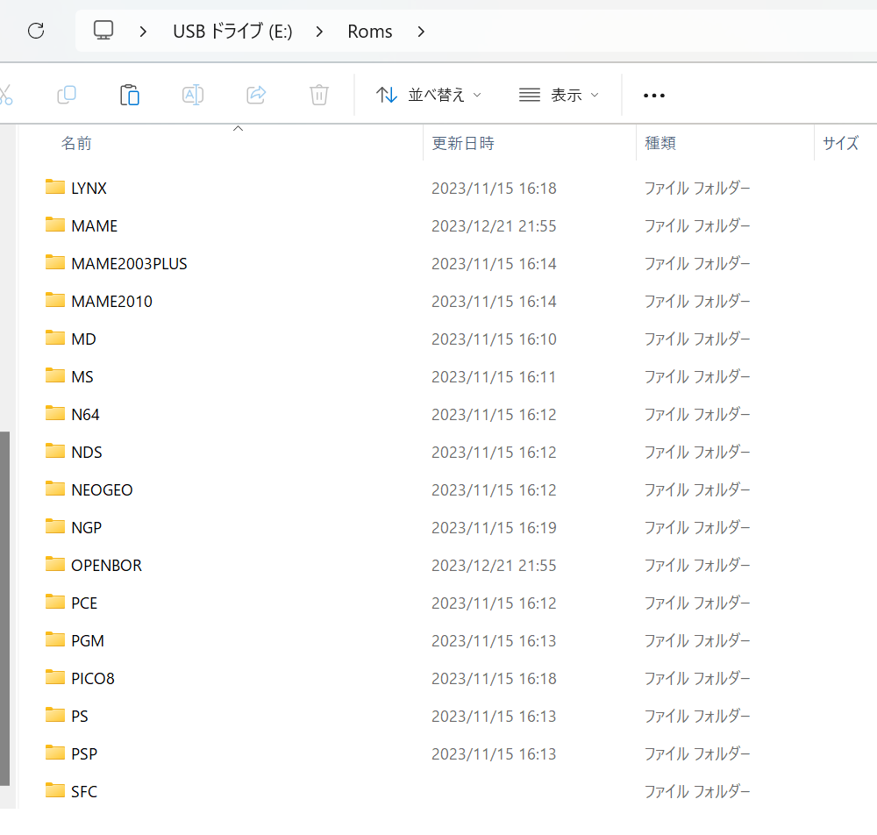Open the 並べ替え sort dropdown
877x835 pixels.
(429, 95)
